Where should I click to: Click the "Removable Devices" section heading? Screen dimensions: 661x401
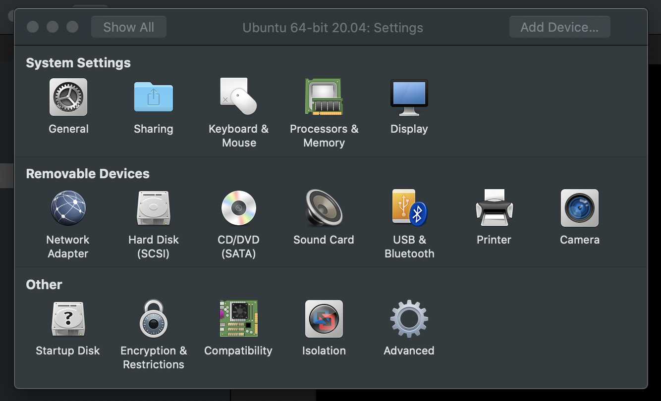point(88,174)
